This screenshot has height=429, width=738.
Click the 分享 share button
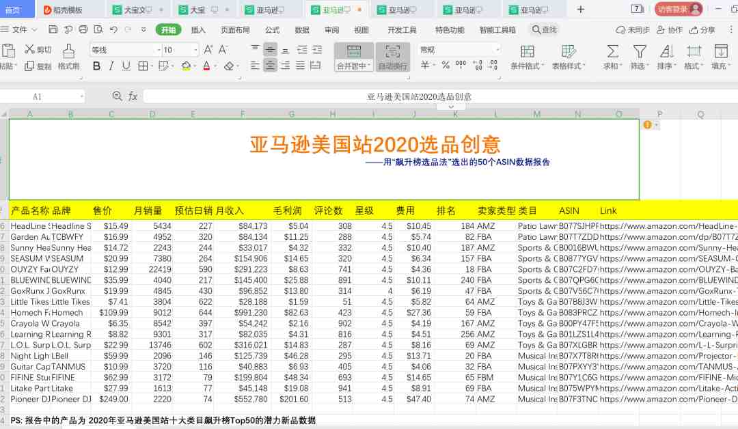[702, 29]
